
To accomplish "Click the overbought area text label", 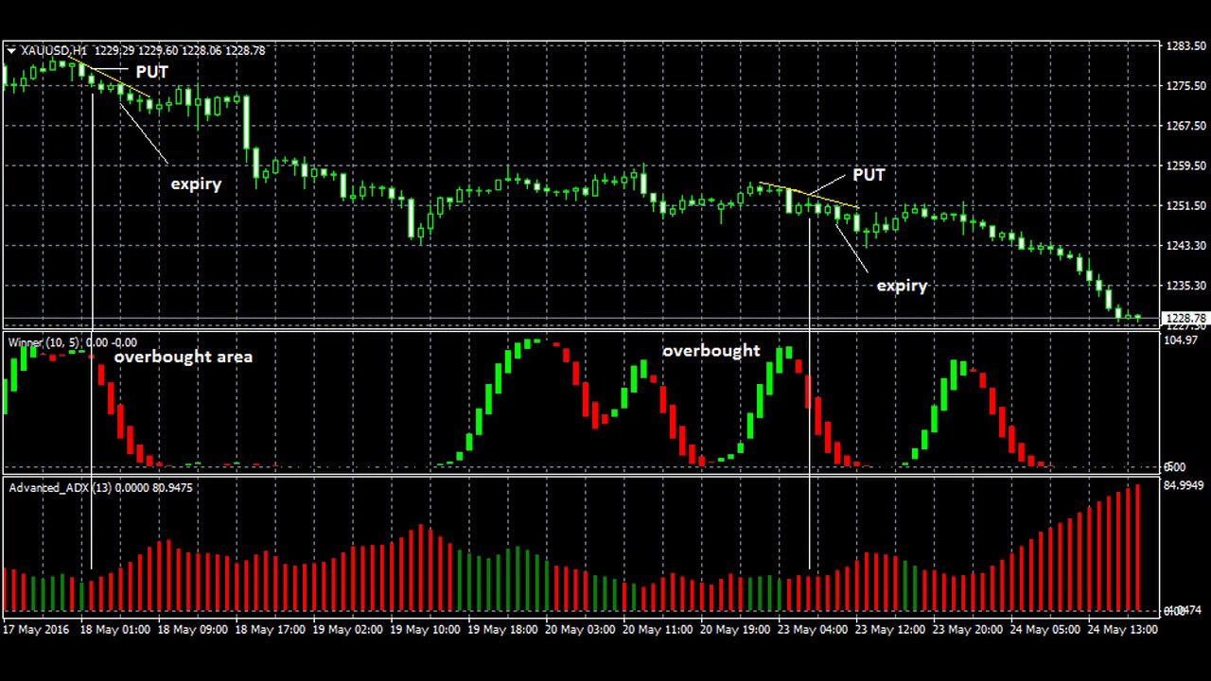I will [184, 357].
